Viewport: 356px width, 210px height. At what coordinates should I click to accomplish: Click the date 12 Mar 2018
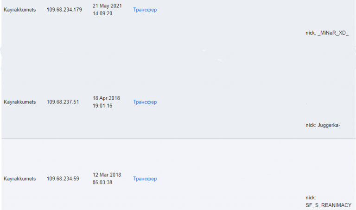point(107,175)
